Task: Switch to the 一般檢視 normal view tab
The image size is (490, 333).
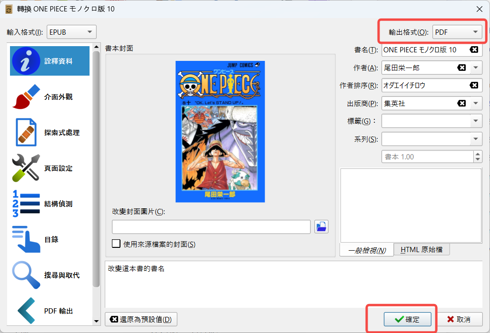Action: pyautogui.click(x=367, y=250)
